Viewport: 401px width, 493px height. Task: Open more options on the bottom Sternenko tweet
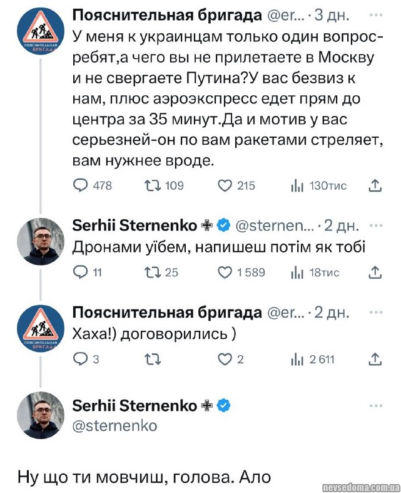pos(376,406)
